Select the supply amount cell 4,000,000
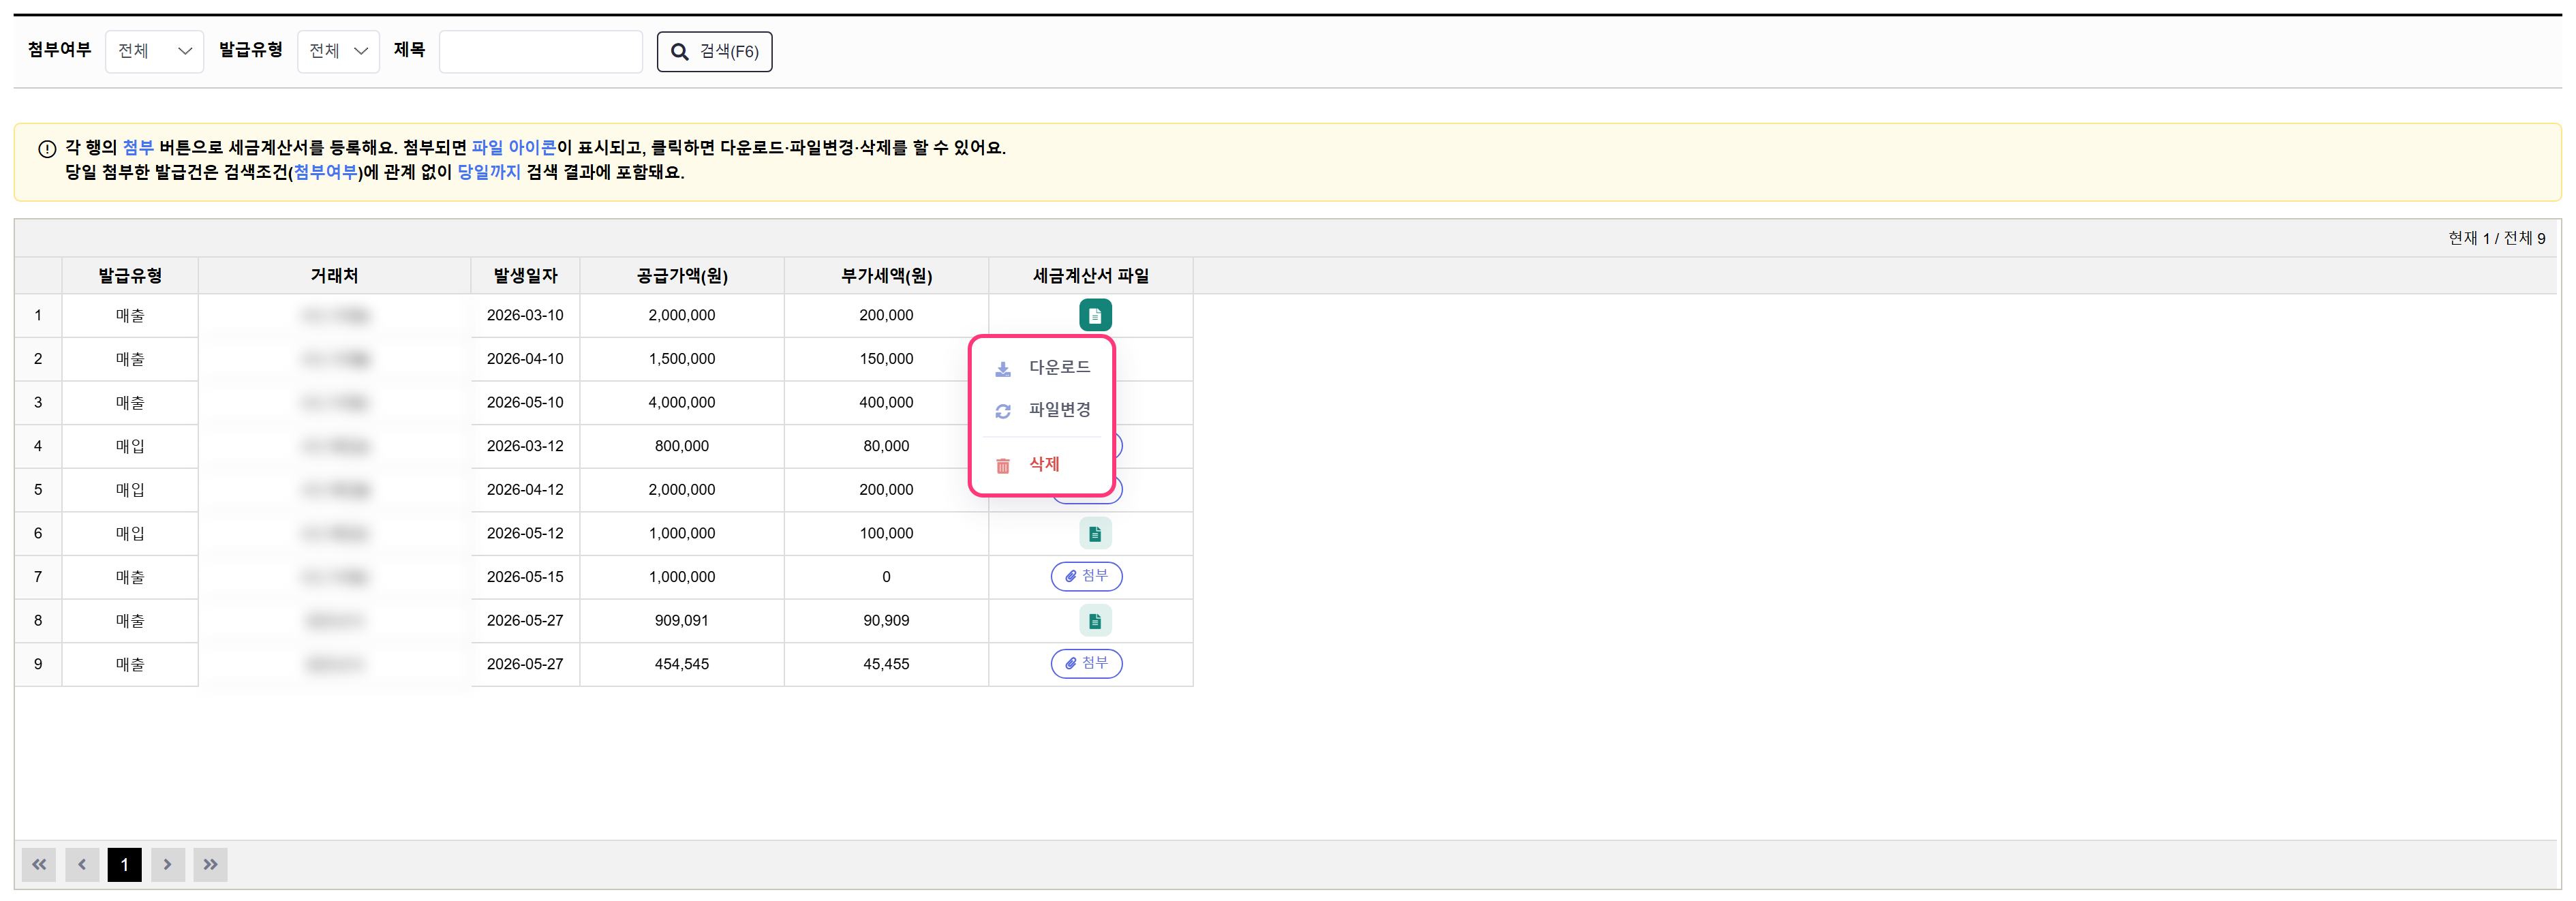The height and width of the screenshot is (901, 2576). tap(682, 402)
